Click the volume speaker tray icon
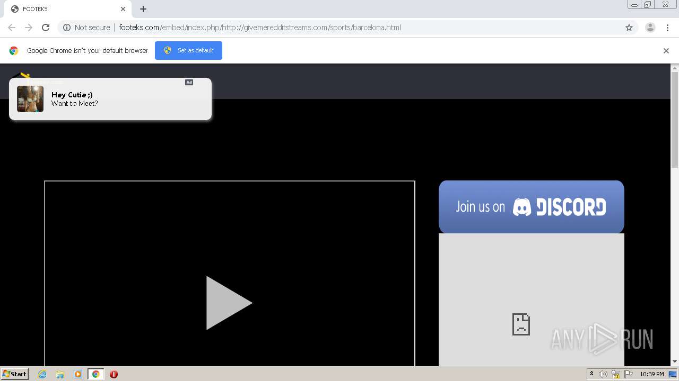 [603, 374]
